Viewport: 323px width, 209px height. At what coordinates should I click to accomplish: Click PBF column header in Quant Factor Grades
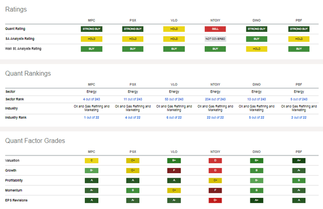click(x=299, y=151)
